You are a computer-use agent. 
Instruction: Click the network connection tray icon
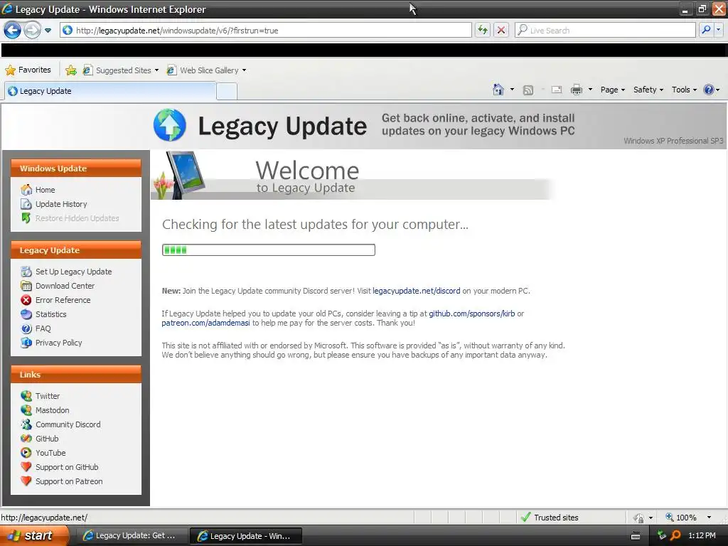pyautogui.click(x=662, y=536)
